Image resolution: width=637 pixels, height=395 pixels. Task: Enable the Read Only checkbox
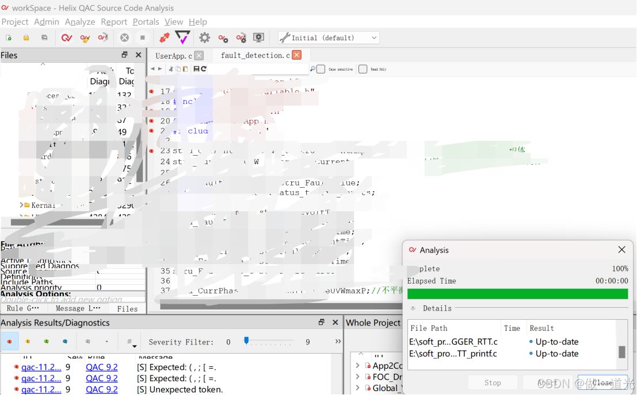pos(363,69)
